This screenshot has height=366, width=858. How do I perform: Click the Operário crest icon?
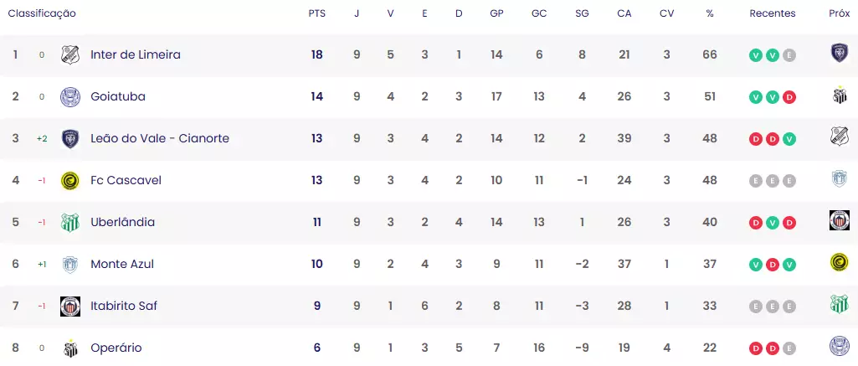click(70, 348)
